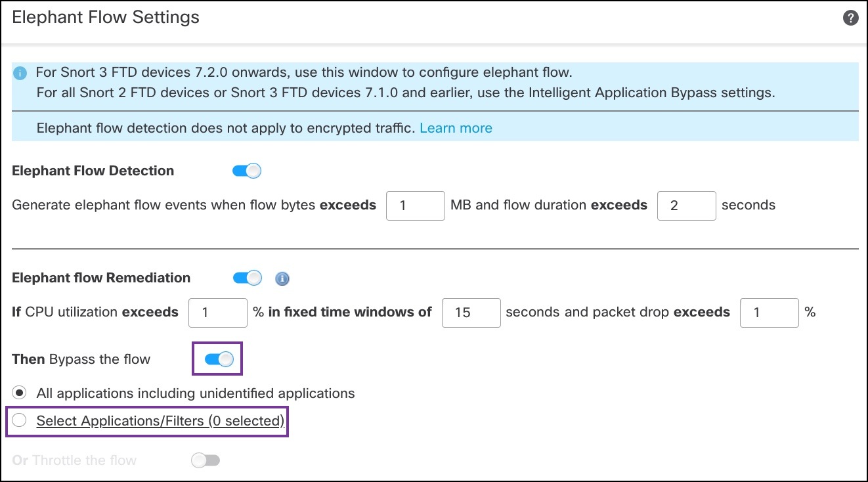Click the flow duration seconds field

pos(686,206)
